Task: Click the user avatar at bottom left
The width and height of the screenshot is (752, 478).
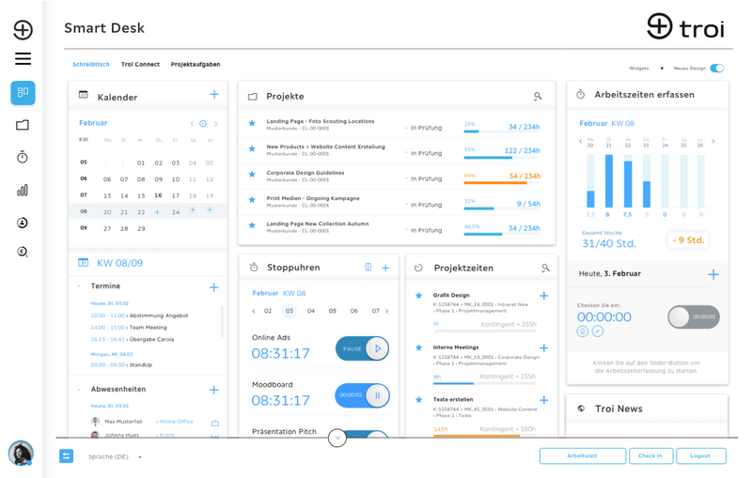Action: [21, 453]
